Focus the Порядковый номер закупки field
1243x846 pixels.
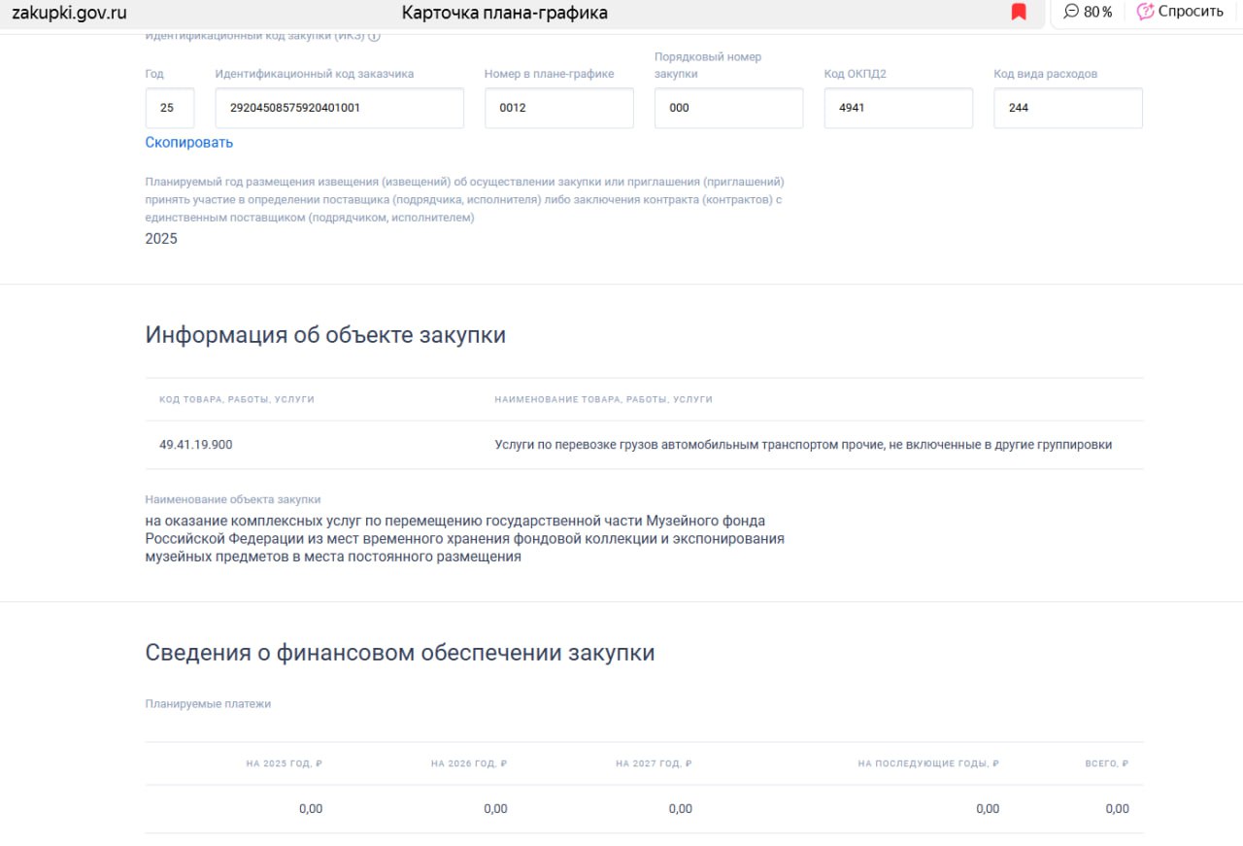(728, 108)
